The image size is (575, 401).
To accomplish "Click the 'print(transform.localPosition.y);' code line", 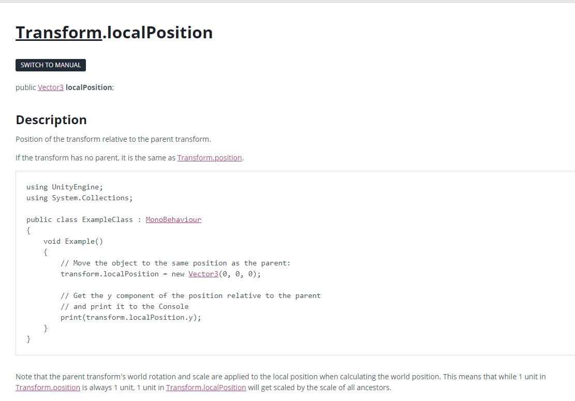I will click(131, 317).
